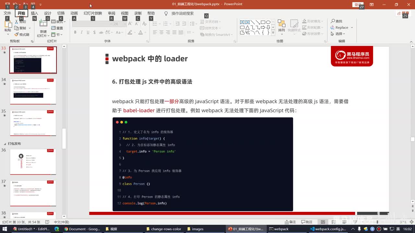Click the slide title 'webpack 中的 loader'
This screenshot has height=233, width=415.
pyautogui.click(x=150, y=59)
